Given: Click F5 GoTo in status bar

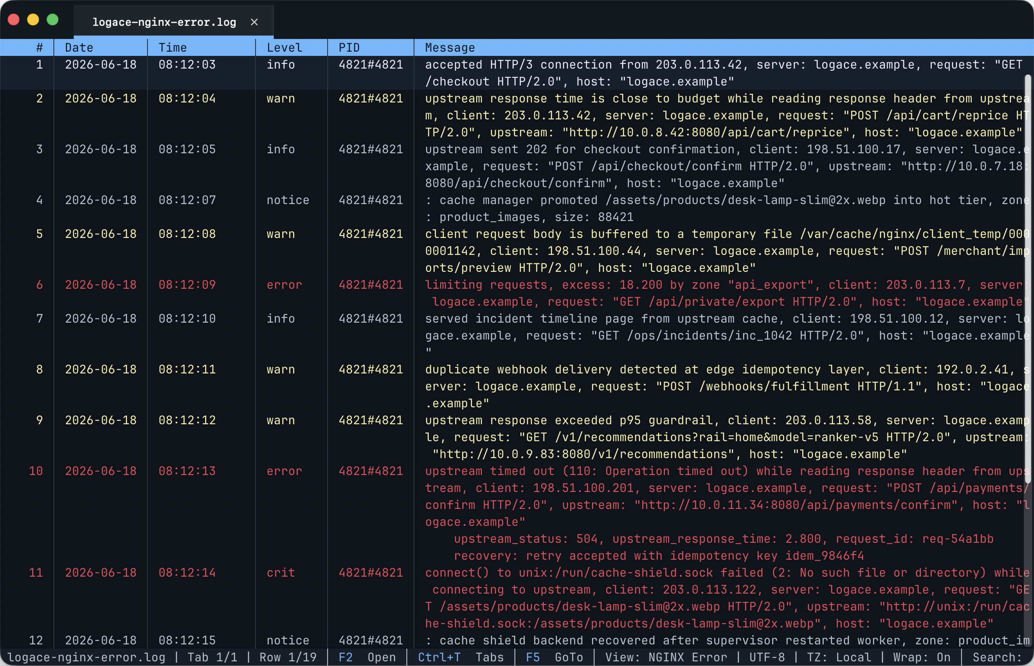Looking at the screenshot, I should (554, 658).
